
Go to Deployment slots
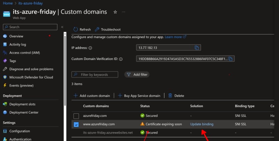22,104
